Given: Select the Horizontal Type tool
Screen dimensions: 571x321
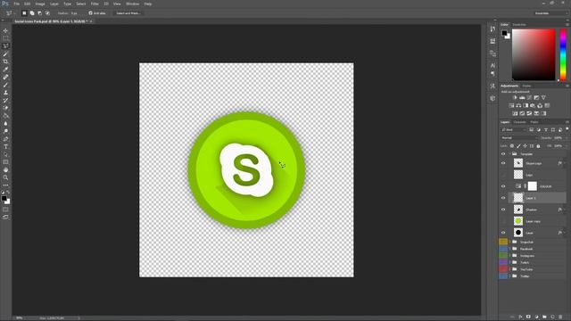Looking at the screenshot, I should point(5,146).
